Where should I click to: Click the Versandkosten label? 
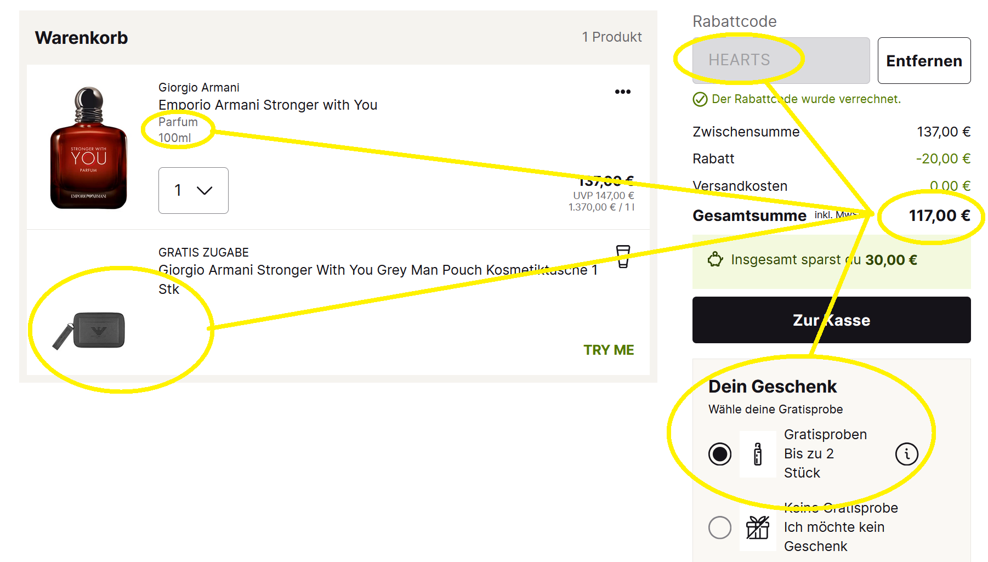tap(740, 186)
